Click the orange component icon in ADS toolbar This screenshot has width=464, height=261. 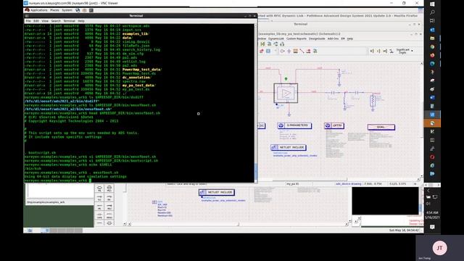coord(295,51)
